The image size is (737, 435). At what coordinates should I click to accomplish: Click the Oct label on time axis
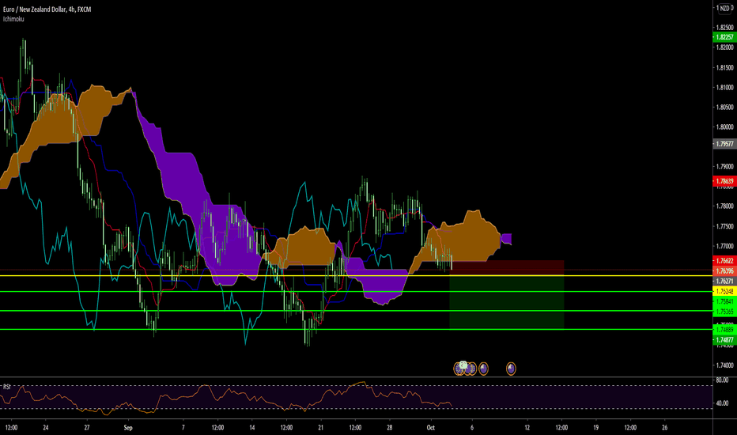coord(430,427)
